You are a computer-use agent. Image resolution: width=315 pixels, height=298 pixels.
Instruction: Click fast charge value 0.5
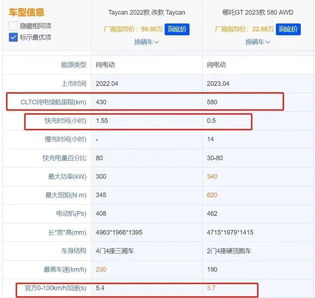211,121
